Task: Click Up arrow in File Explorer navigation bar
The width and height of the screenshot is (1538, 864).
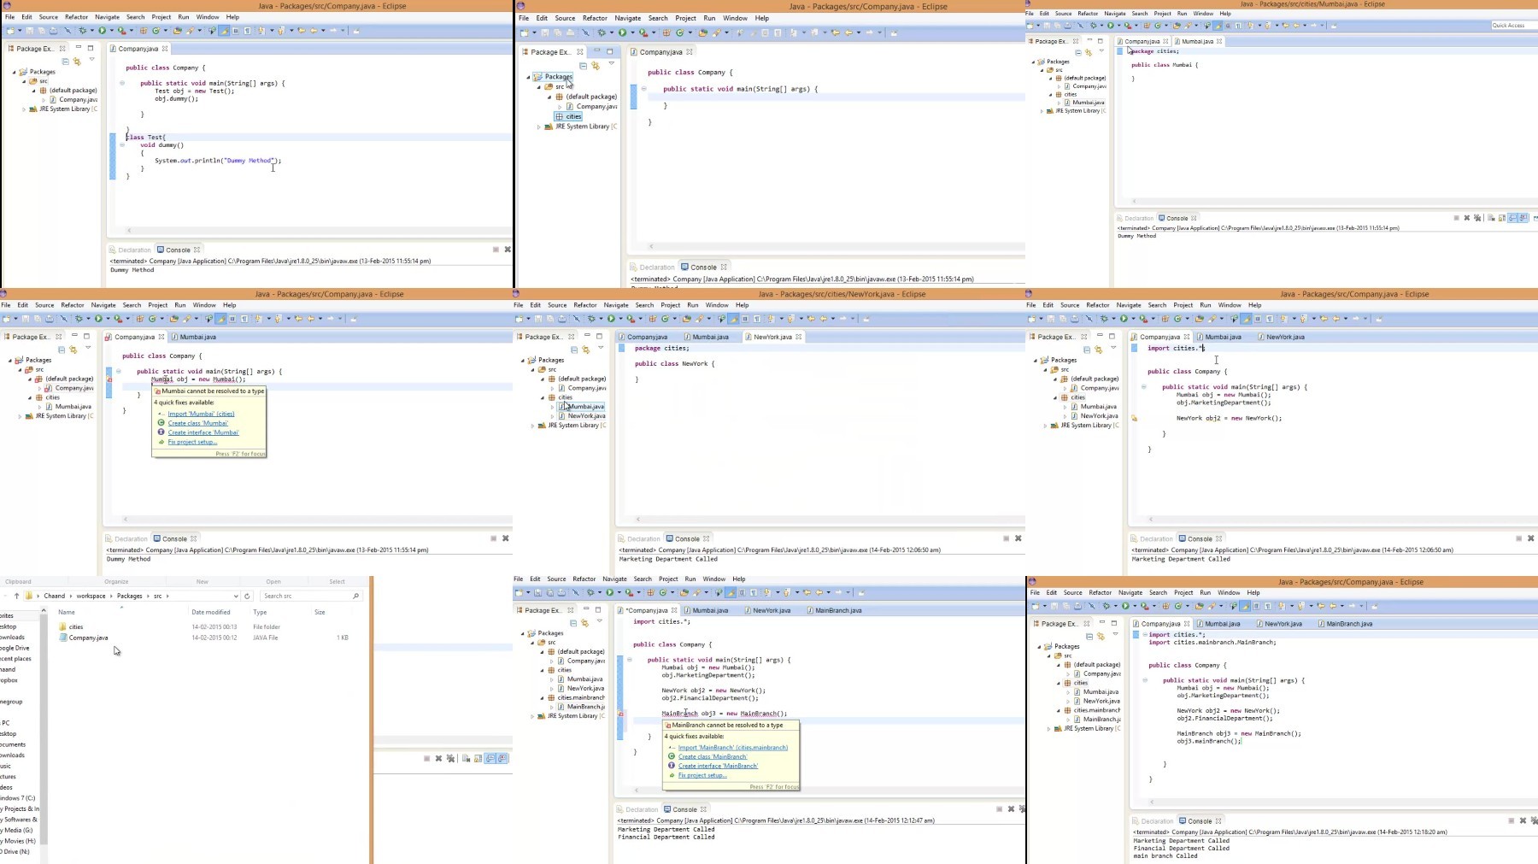Action: (x=16, y=596)
